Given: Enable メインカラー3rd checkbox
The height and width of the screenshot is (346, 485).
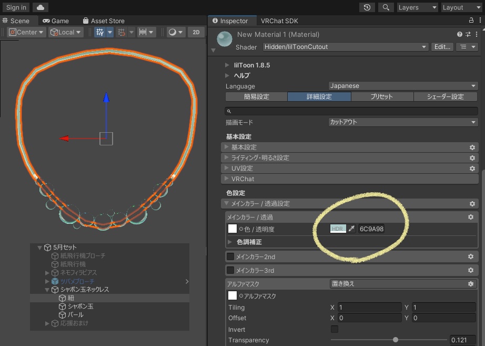Looking at the screenshot, I should 230,270.
